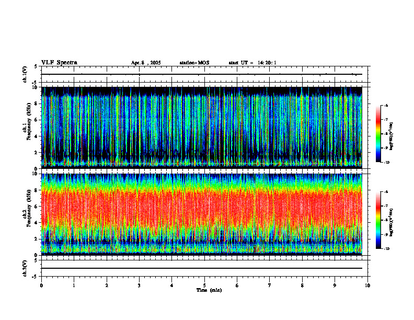414x320 pixels.
Task: Click the "Time (min)" axis label
Action: click(x=209, y=290)
